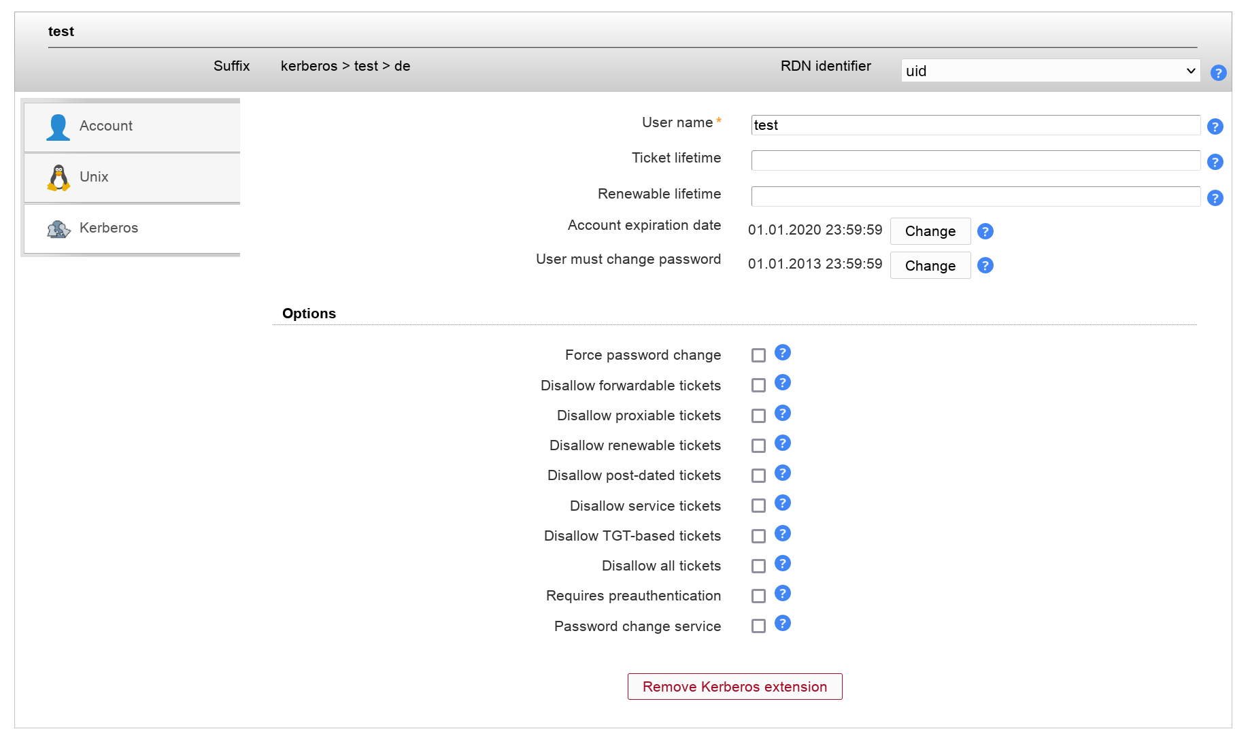The image size is (1250, 746).
Task: Show help for Ticket lifetime
Action: click(1215, 162)
